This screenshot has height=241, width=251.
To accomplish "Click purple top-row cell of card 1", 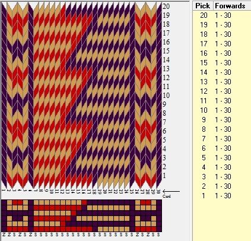I will click(4, 202).
